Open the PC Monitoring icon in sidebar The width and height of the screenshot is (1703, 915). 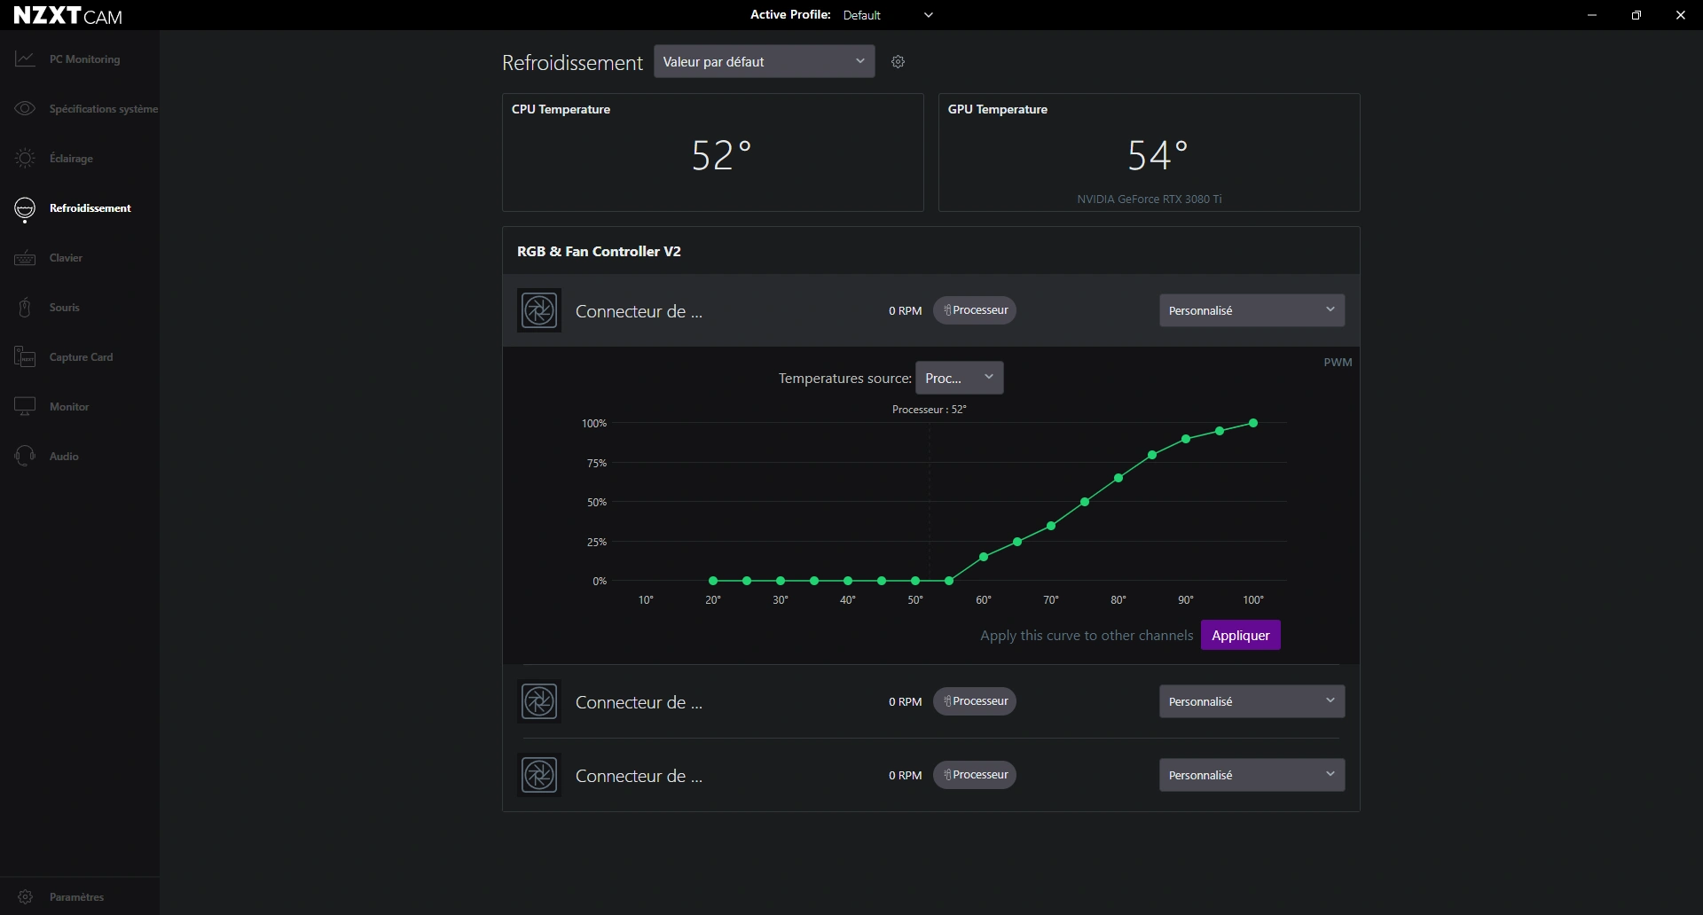pos(25,59)
